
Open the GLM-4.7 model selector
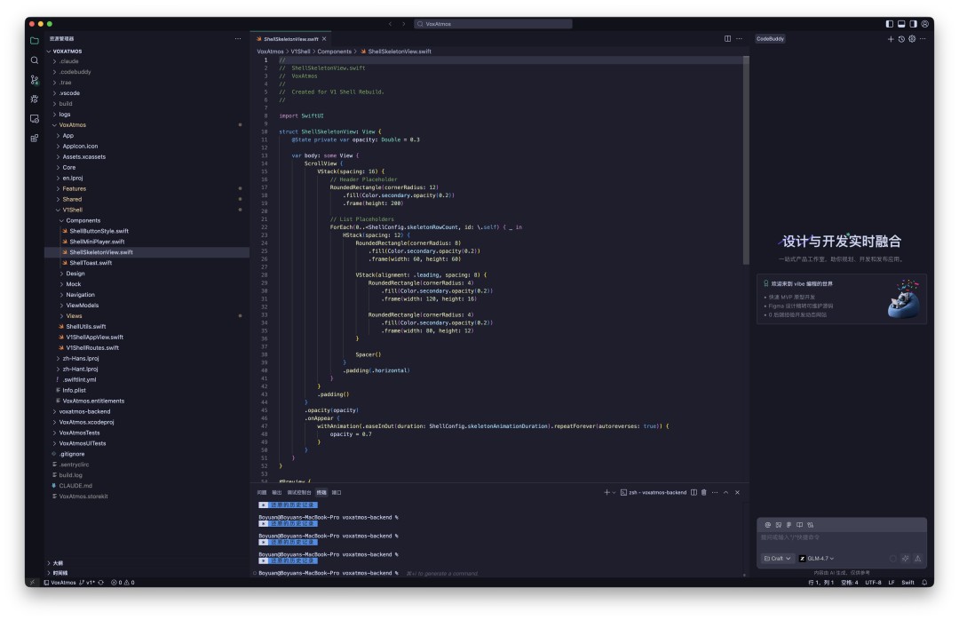[x=817, y=559]
